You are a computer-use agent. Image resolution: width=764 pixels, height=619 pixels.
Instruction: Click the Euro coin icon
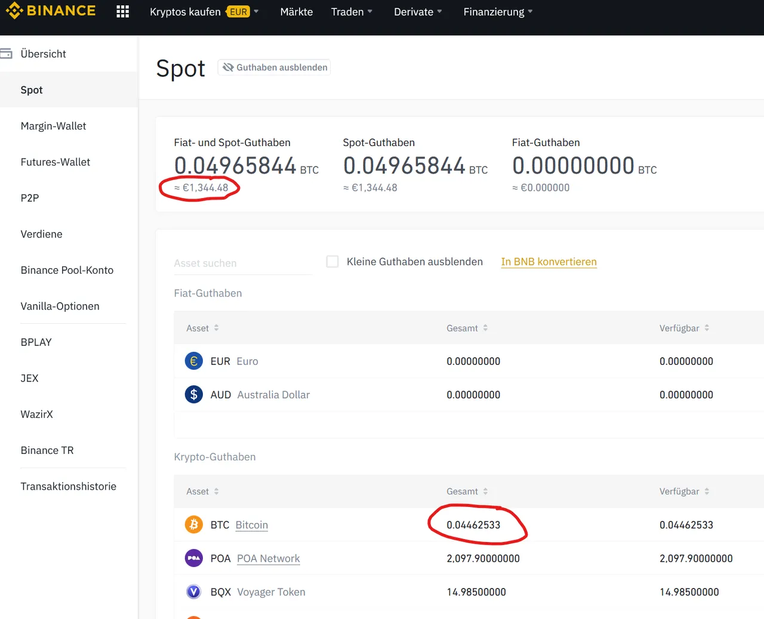[193, 361]
